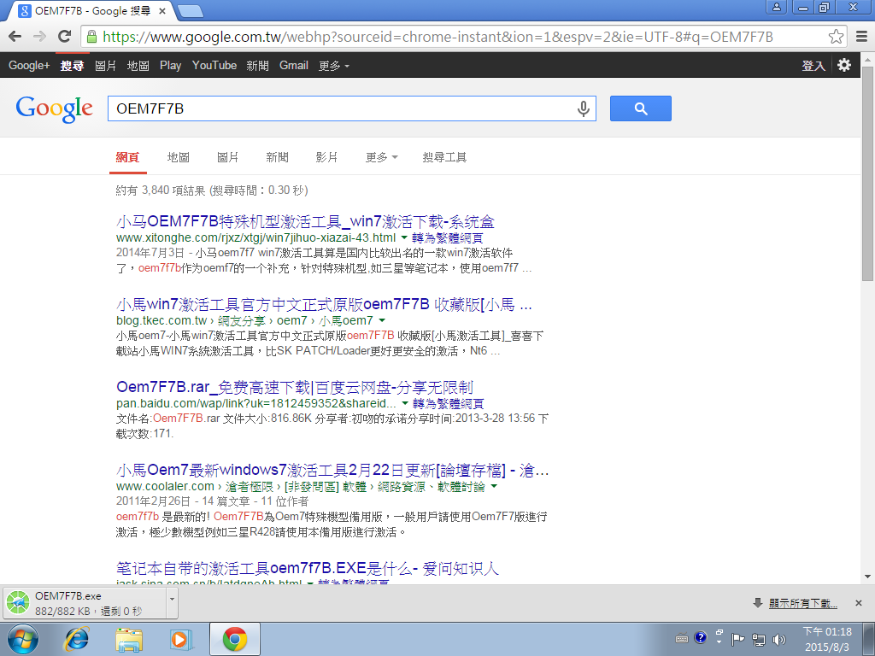
Task: Show hidden tray icons arrow
Action: tap(719, 641)
